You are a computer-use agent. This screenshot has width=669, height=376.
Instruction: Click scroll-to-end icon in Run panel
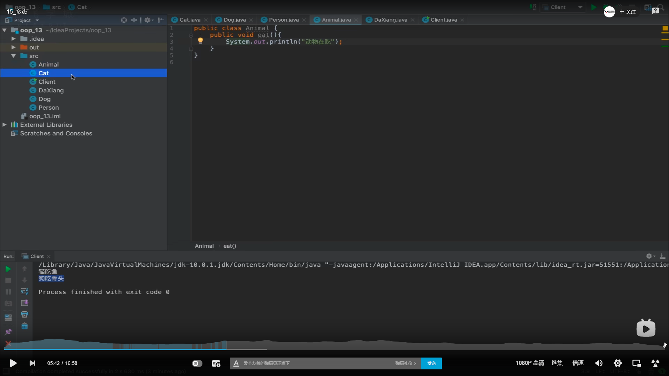coord(24,303)
